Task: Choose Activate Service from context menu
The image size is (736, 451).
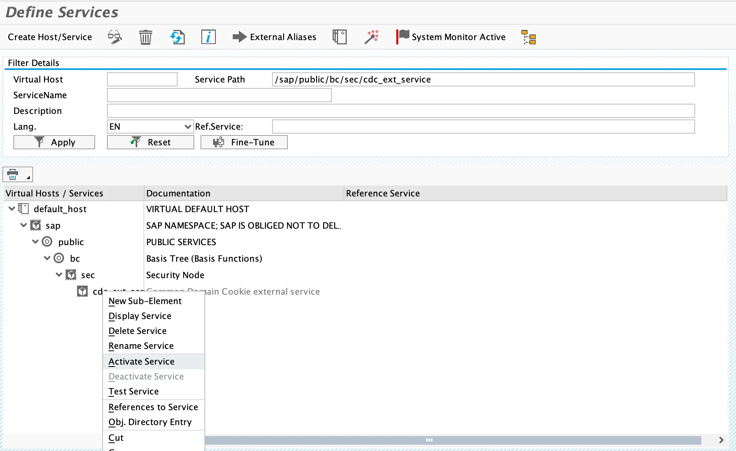Action: [142, 361]
